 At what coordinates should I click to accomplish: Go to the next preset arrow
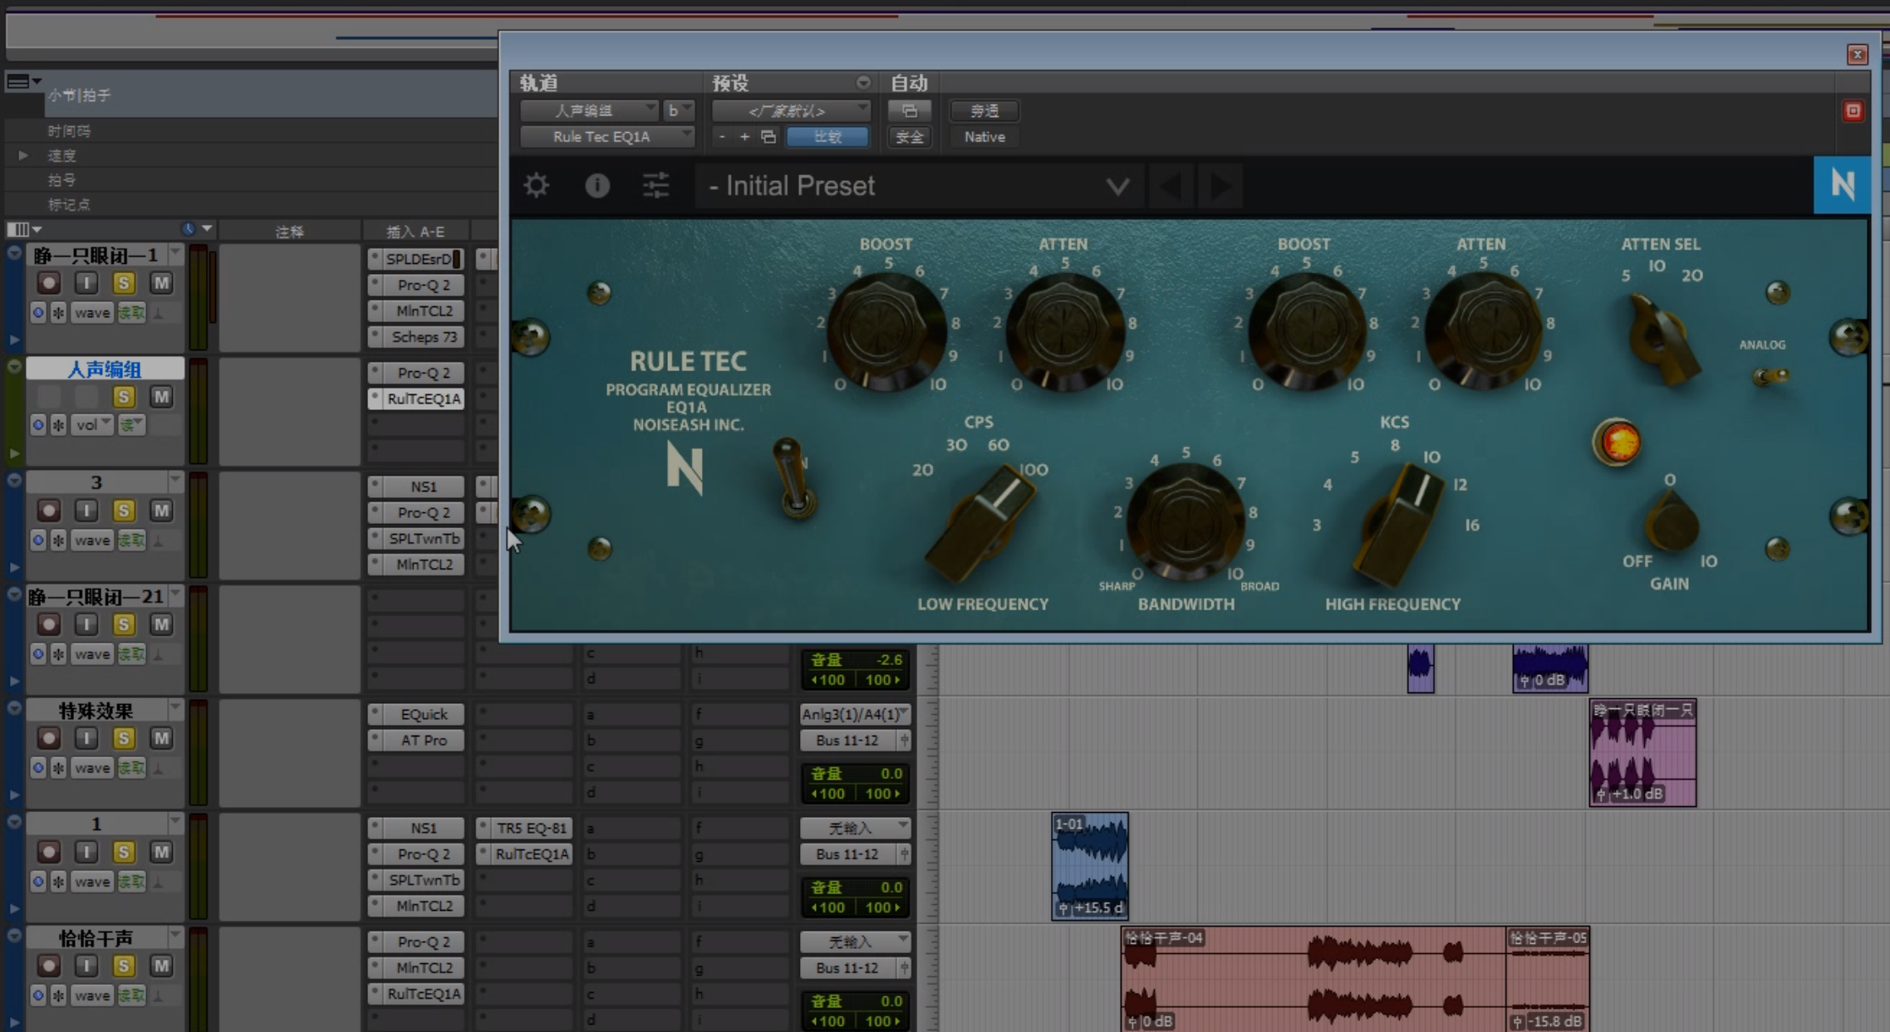click(x=1220, y=186)
